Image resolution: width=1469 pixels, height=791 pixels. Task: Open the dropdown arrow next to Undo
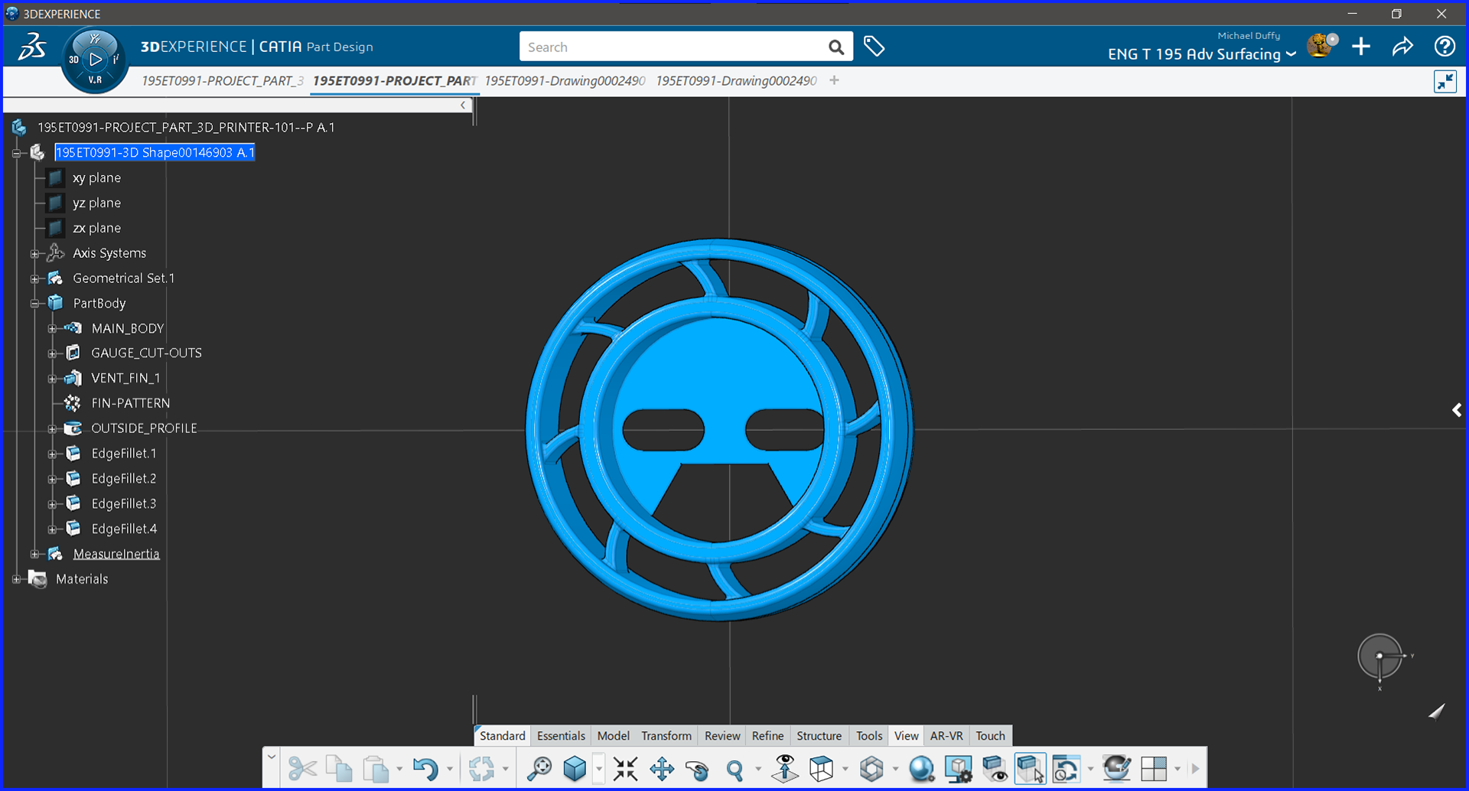(x=449, y=769)
